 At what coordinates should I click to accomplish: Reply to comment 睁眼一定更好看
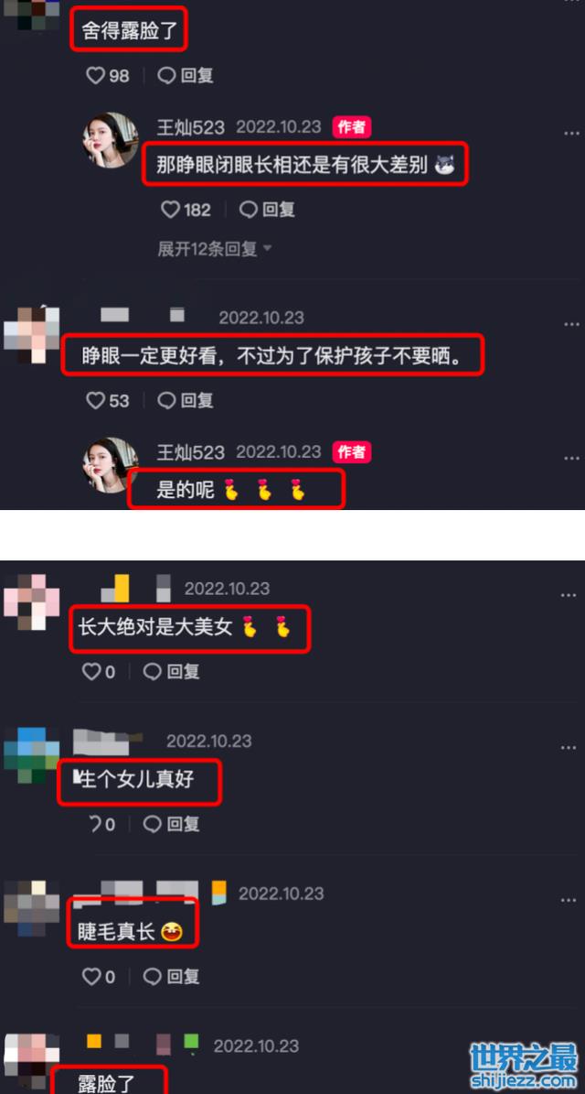point(186,400)
